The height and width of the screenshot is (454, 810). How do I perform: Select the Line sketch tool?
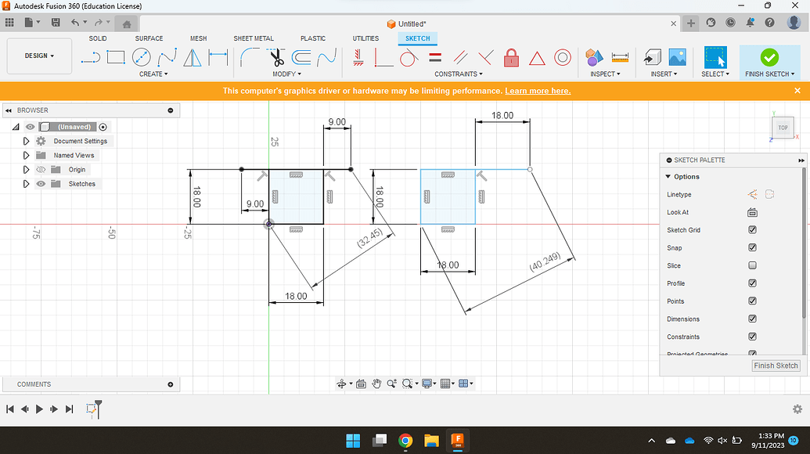coord(91,57)
